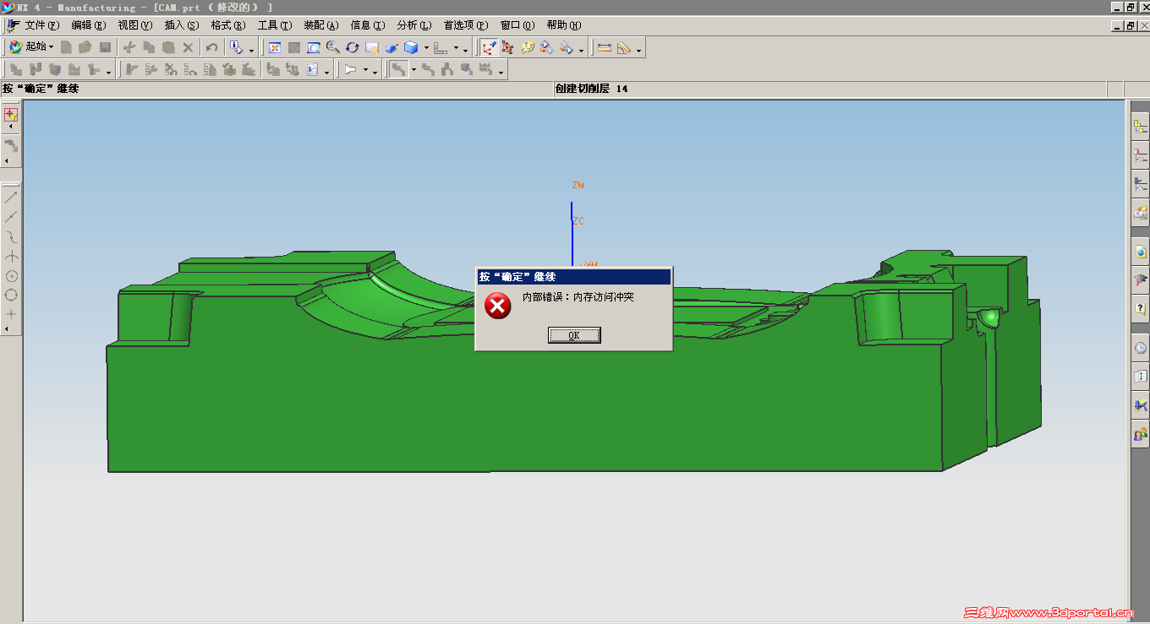Expand the flag icon dropdown arrow

tap(366, 71)
